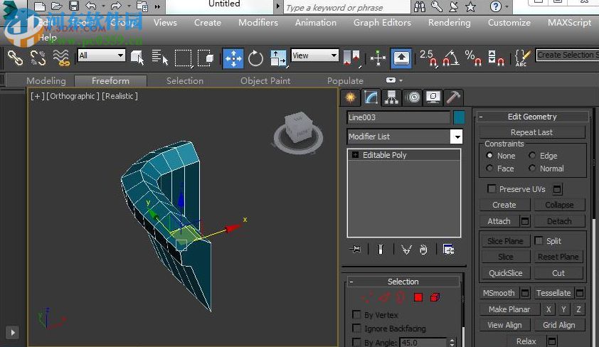Click the Attach button

point(499,221)
